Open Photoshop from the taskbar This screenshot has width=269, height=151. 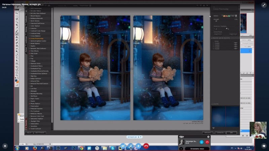(x=74, y=148)
